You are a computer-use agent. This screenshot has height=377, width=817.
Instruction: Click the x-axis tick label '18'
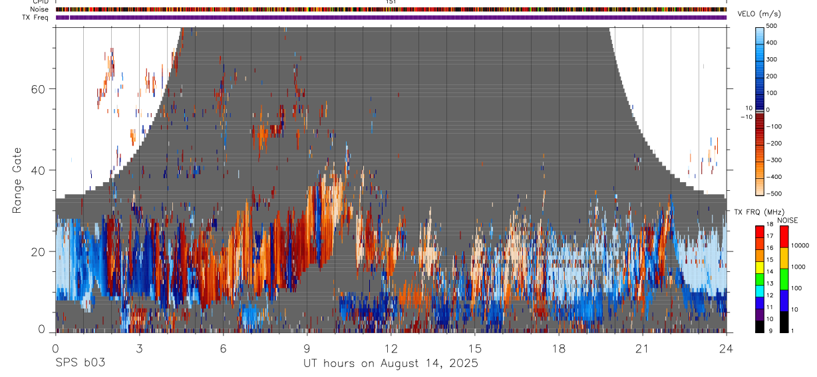pyautogui.click(x=559, y=348)
